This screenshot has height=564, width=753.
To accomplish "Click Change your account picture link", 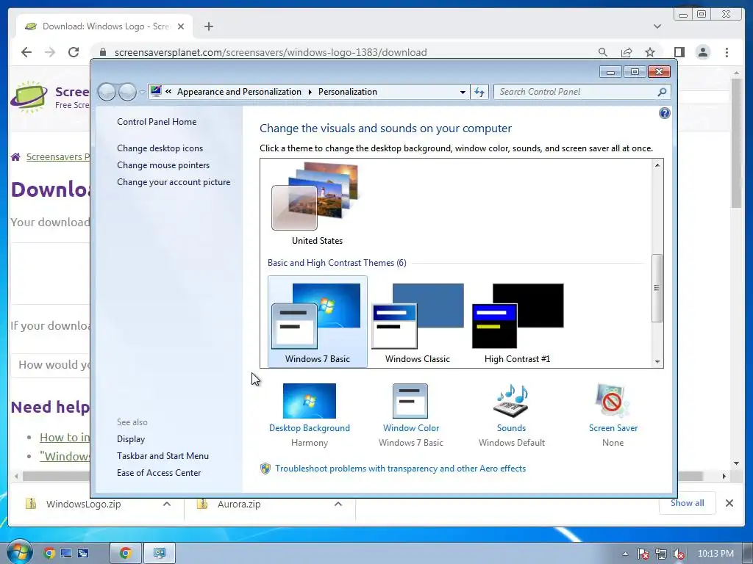I will (174, 182).
